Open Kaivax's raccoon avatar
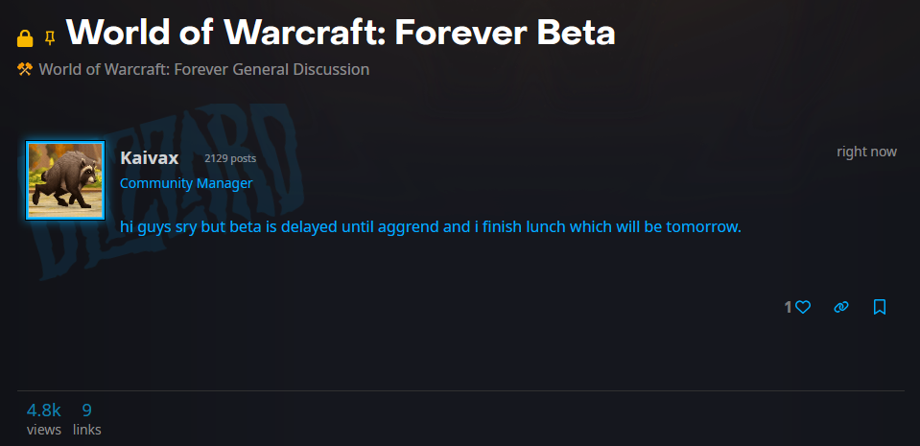 pyautogui.click(x=65, y=180)
